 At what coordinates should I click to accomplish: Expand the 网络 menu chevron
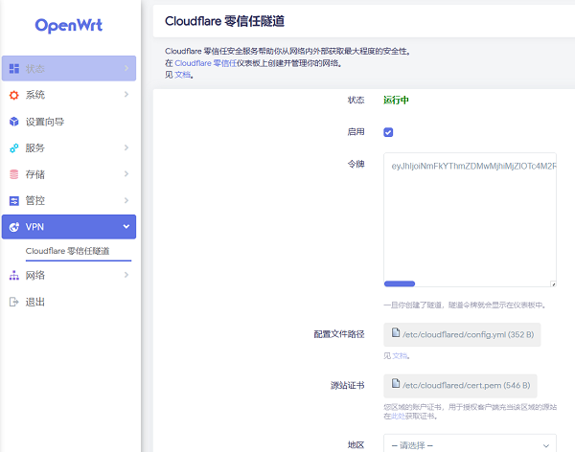(126, 276)
